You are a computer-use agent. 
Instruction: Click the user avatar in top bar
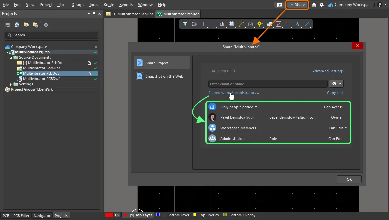click(380, 5)
